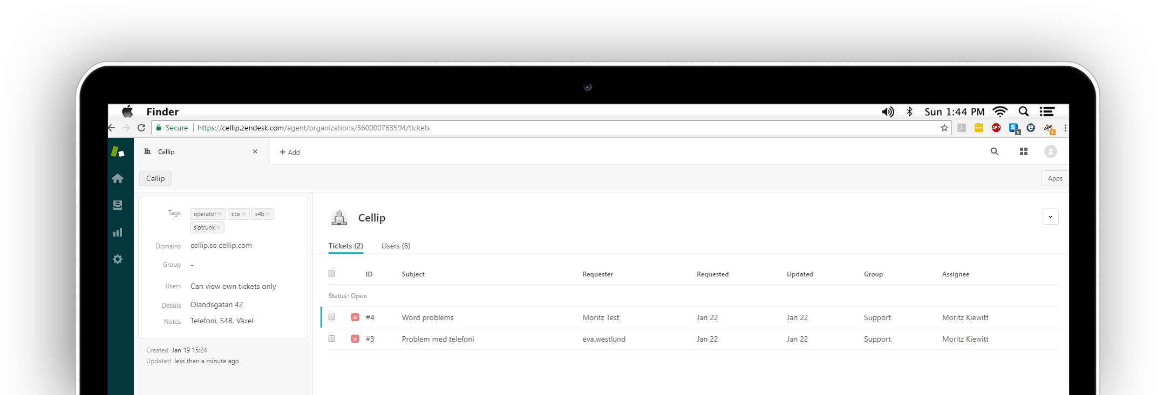Open ticket Problem med telefoni

tap(438, 339)
